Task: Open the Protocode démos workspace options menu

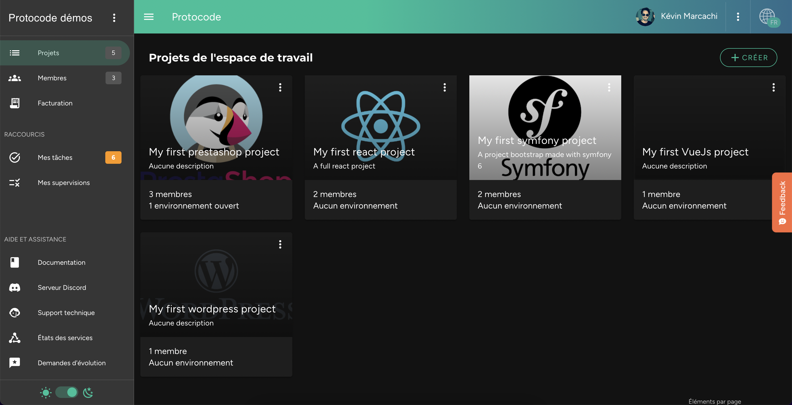Action: [x=114, y=18]
